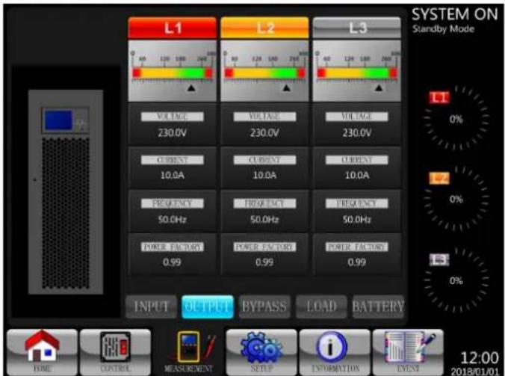The width and height of the screenshot is (505, 376).
Task: Click the L3 voltage gauge meter
Action: 357,71
